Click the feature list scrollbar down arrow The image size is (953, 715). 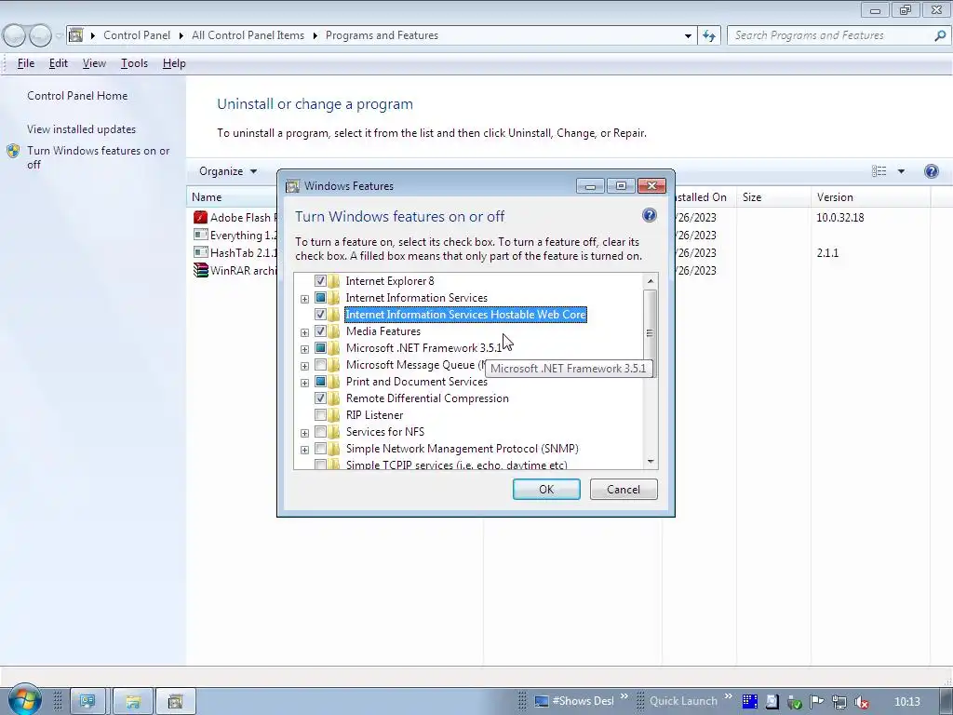pyautogui.click(x=651, y=462)
